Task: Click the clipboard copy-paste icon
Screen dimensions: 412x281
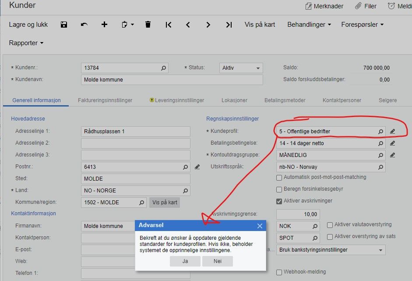Action: pos(124,25)
